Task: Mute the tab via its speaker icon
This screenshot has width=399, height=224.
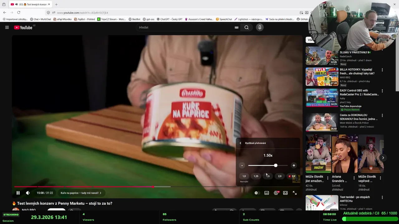Action: click(17, 4)
